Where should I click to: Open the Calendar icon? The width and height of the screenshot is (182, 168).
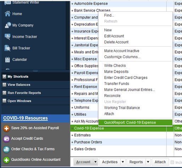point(7,60)
